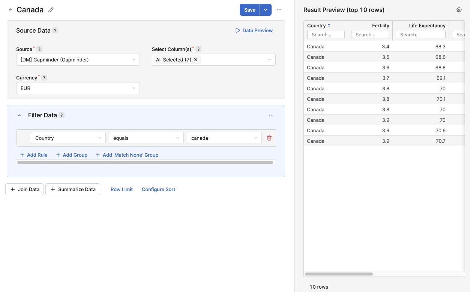Click the pencil icon to rename Canada

(51, 10)
